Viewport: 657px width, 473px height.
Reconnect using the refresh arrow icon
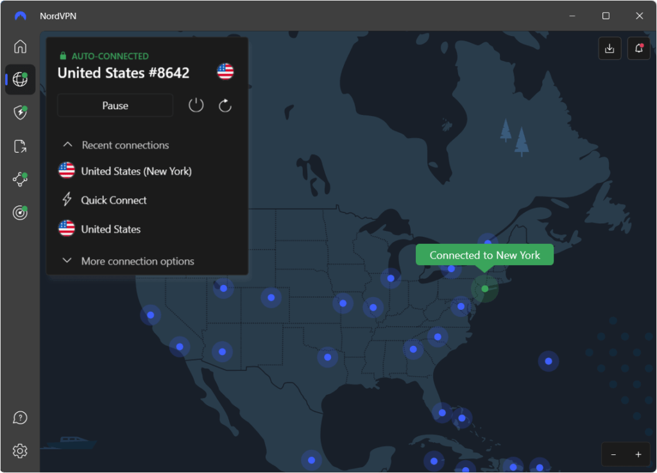[x=225, y=106]
